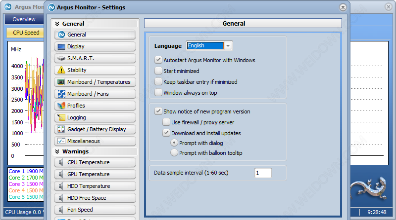
Task: Enable Keep taskbar entry if minimized
Action: pyautogui.click(x=158, y=81)
